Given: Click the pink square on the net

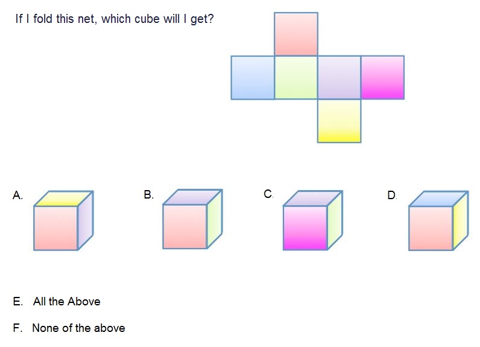Looking at the screenshot, I should tap(295, 34).
